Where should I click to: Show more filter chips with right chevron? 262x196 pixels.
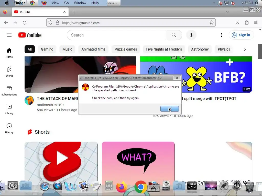click(x=245, y=49)
